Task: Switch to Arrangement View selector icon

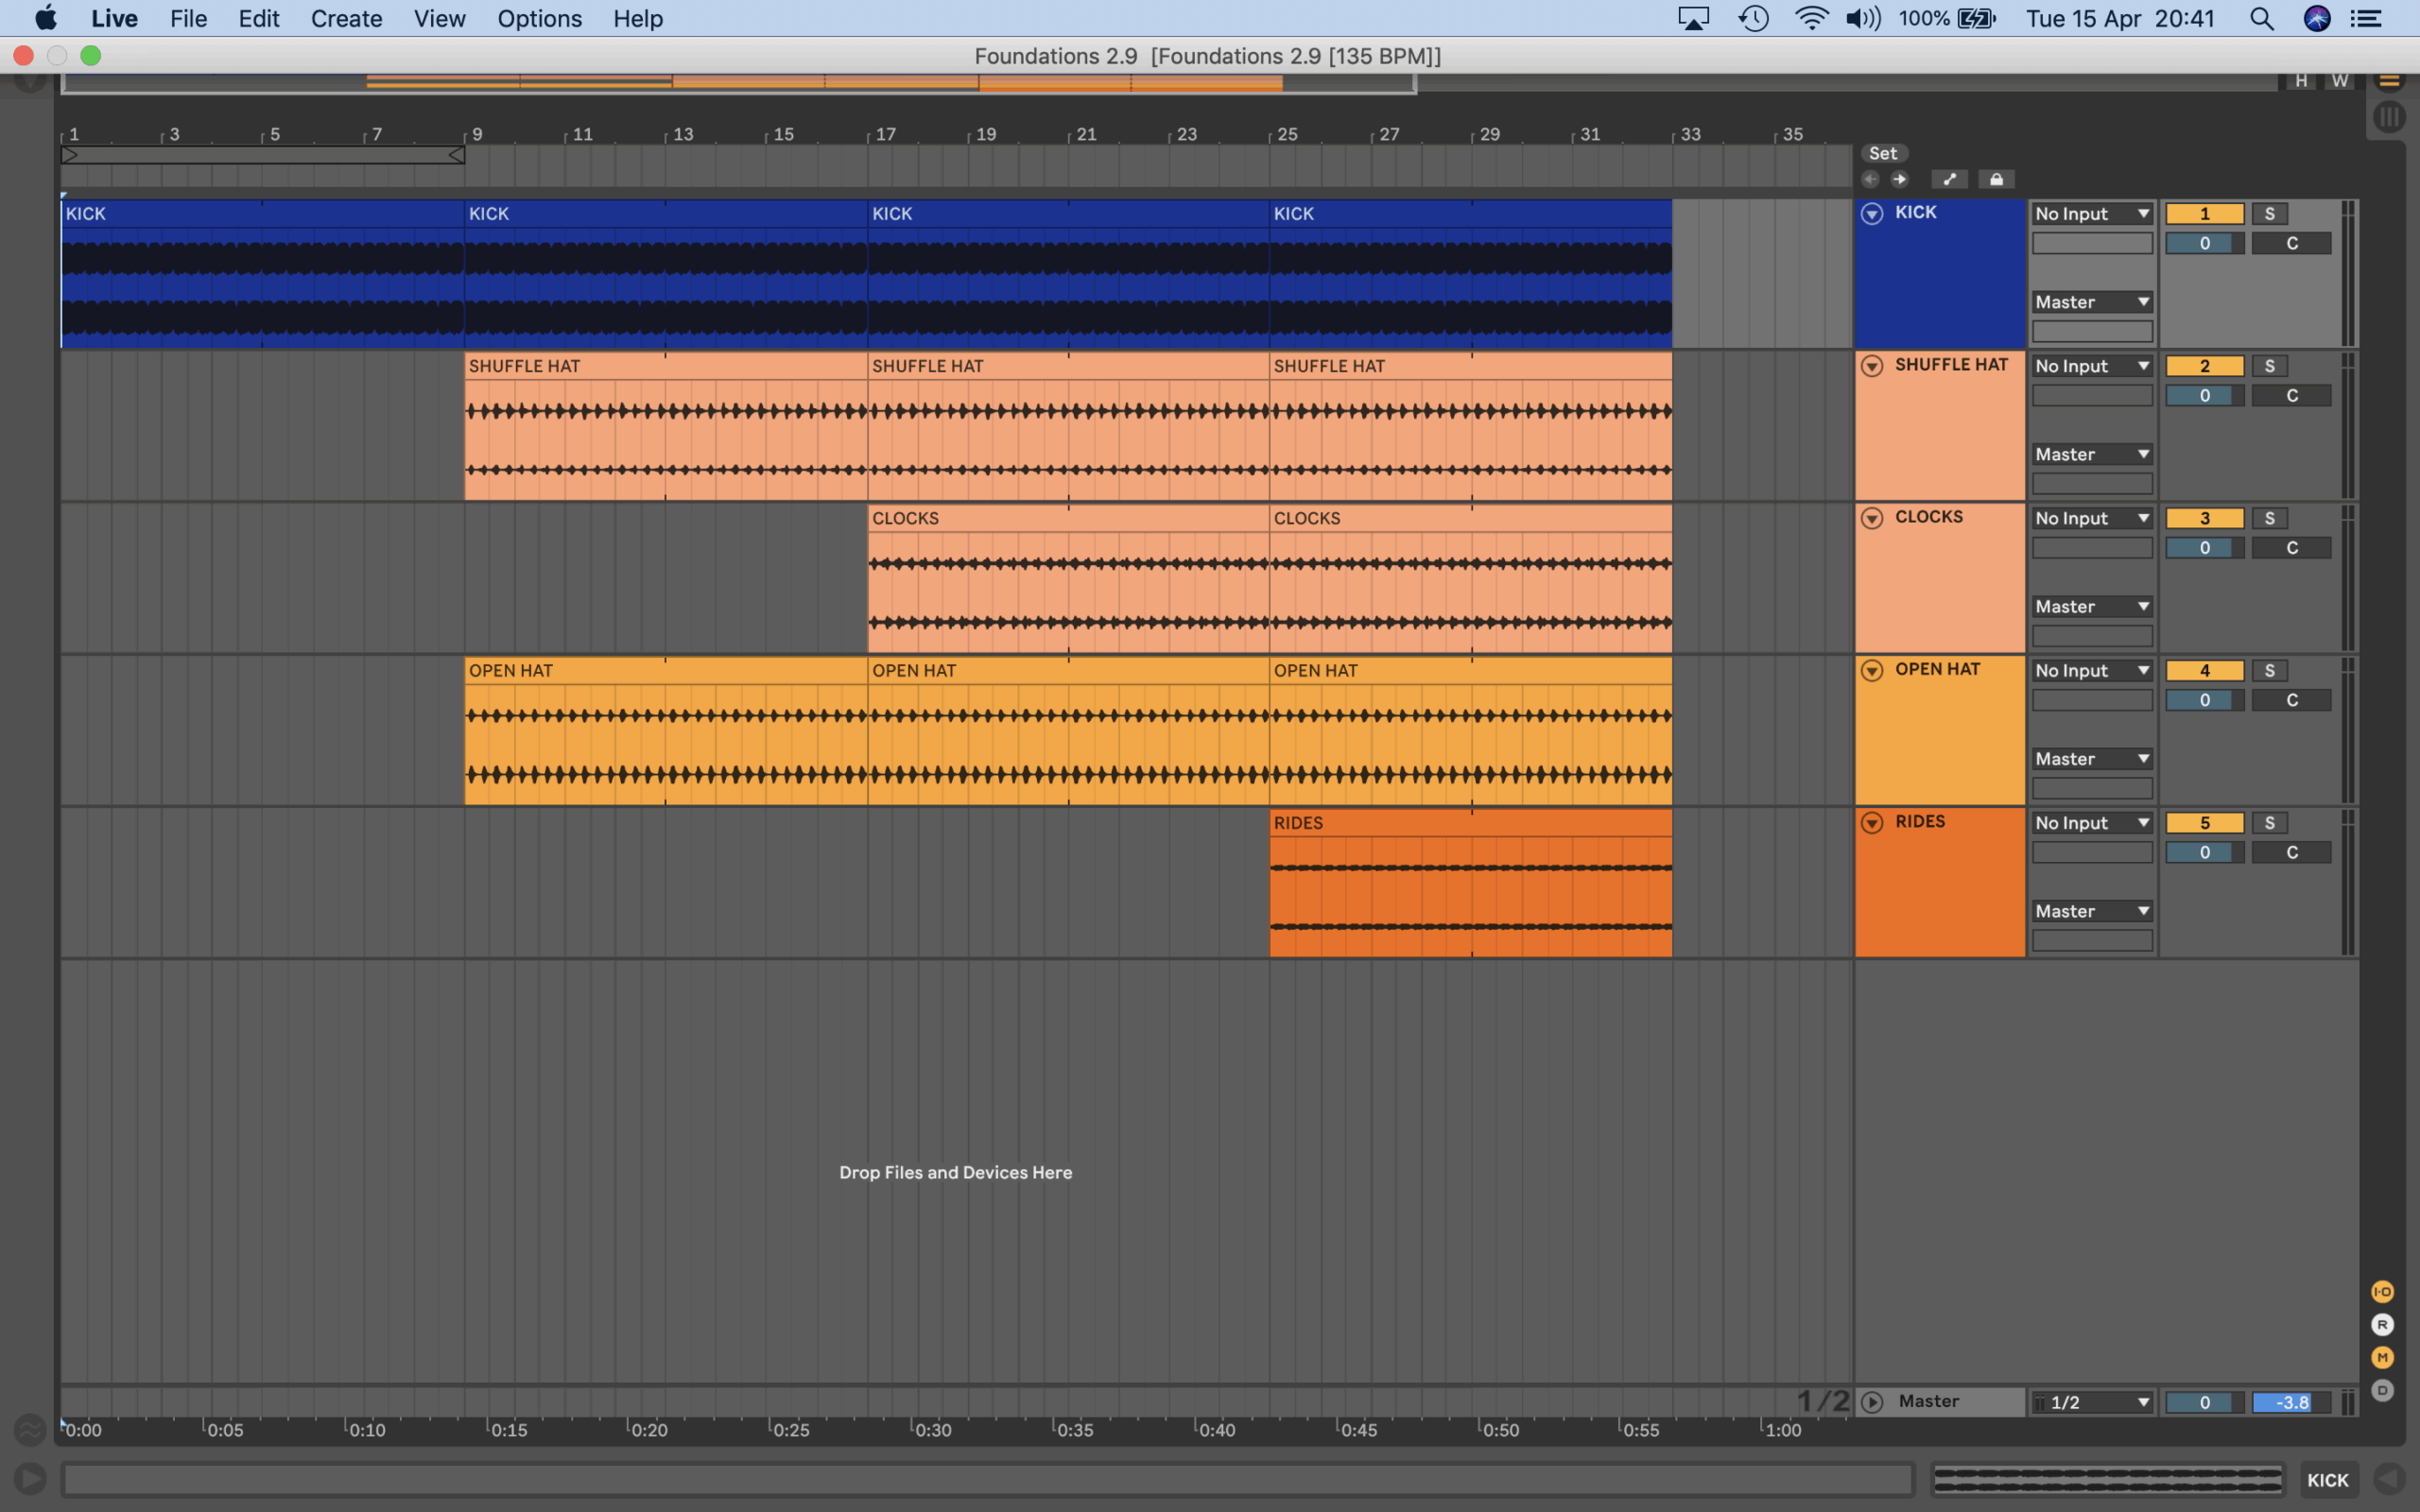Action: tap(2389, 82)
